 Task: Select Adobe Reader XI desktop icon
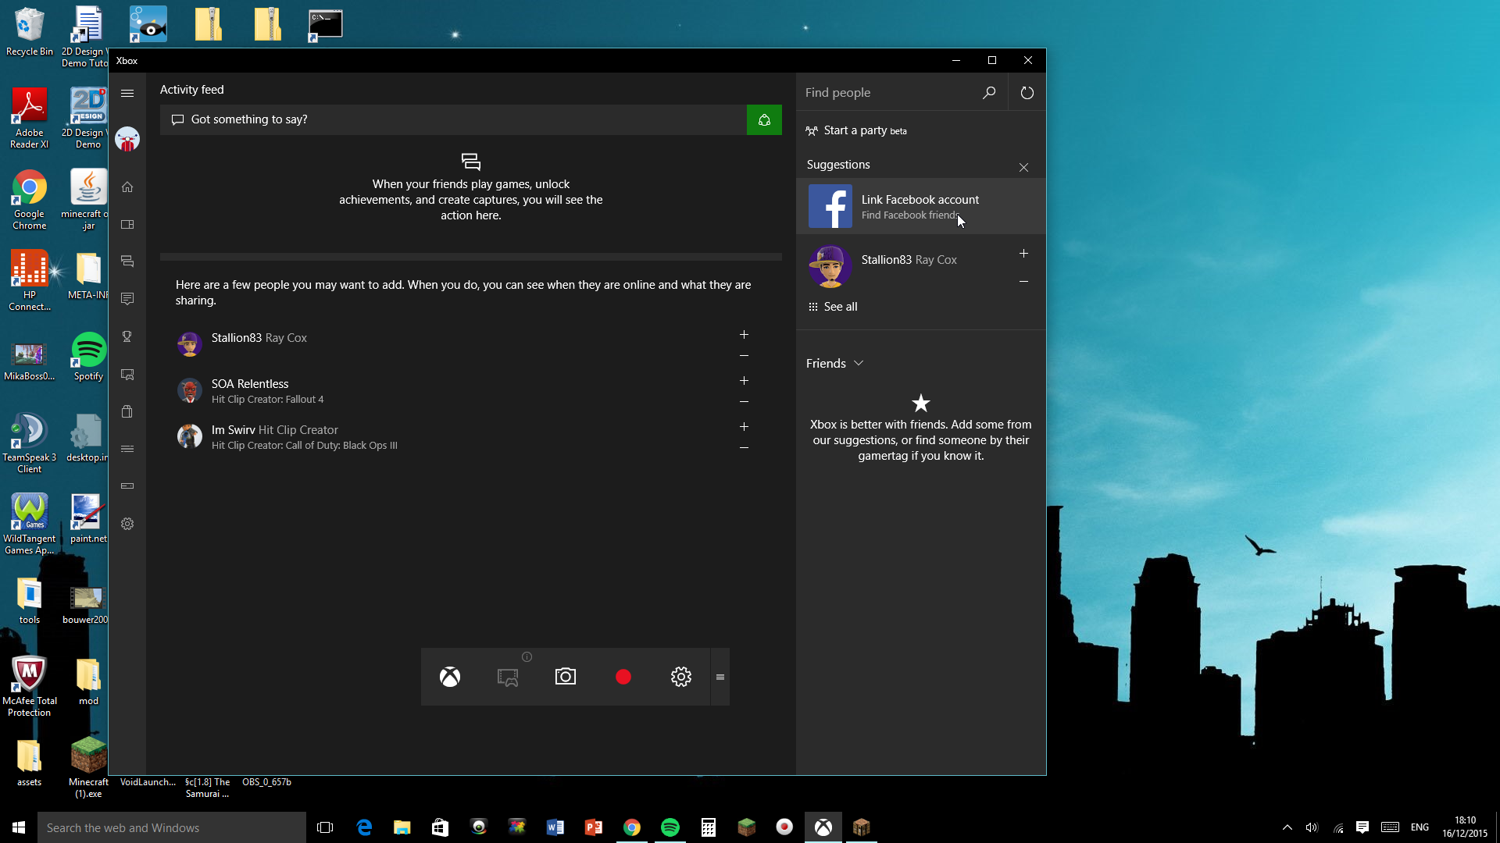[29, 118]
